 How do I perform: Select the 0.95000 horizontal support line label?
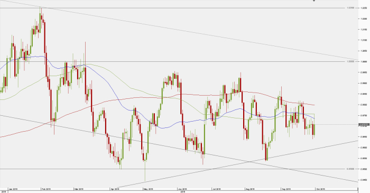350,169
